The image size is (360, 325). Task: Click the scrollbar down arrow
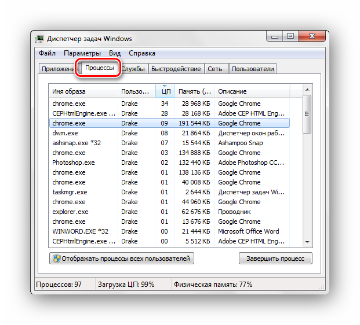[x=307, y=242]
